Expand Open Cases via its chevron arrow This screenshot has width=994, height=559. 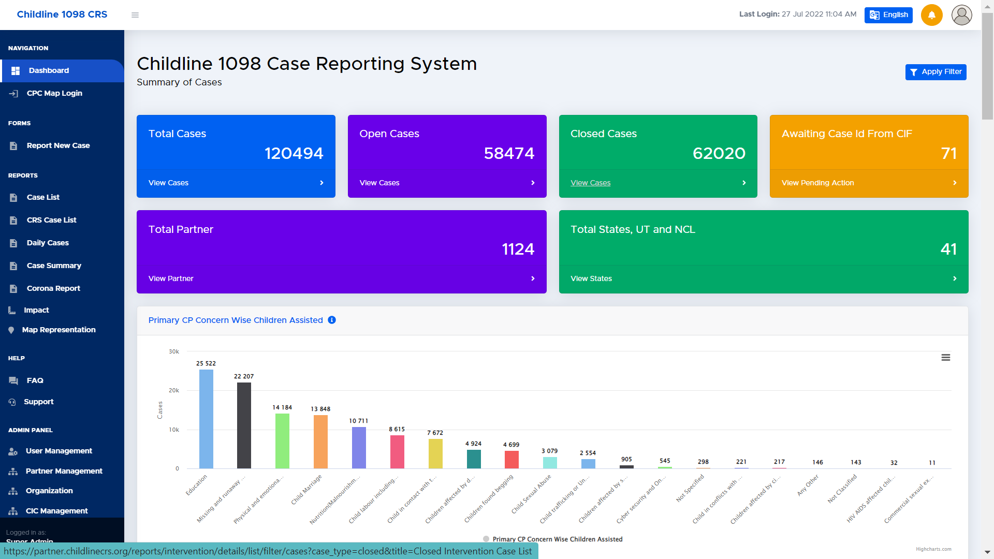coord(533,183)
